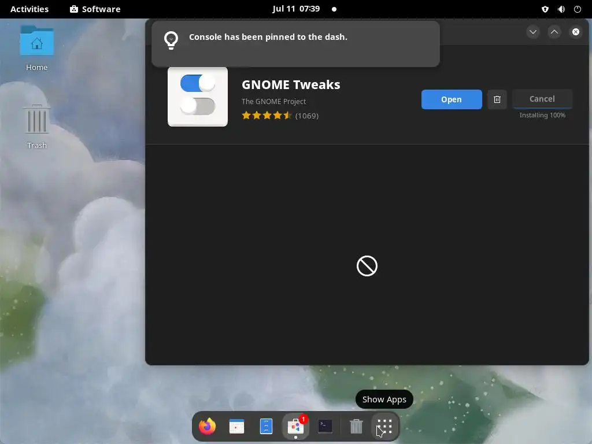Click the up chevron window button
Viewport: 592px width, 444px height.
click(x=554, y=32)
